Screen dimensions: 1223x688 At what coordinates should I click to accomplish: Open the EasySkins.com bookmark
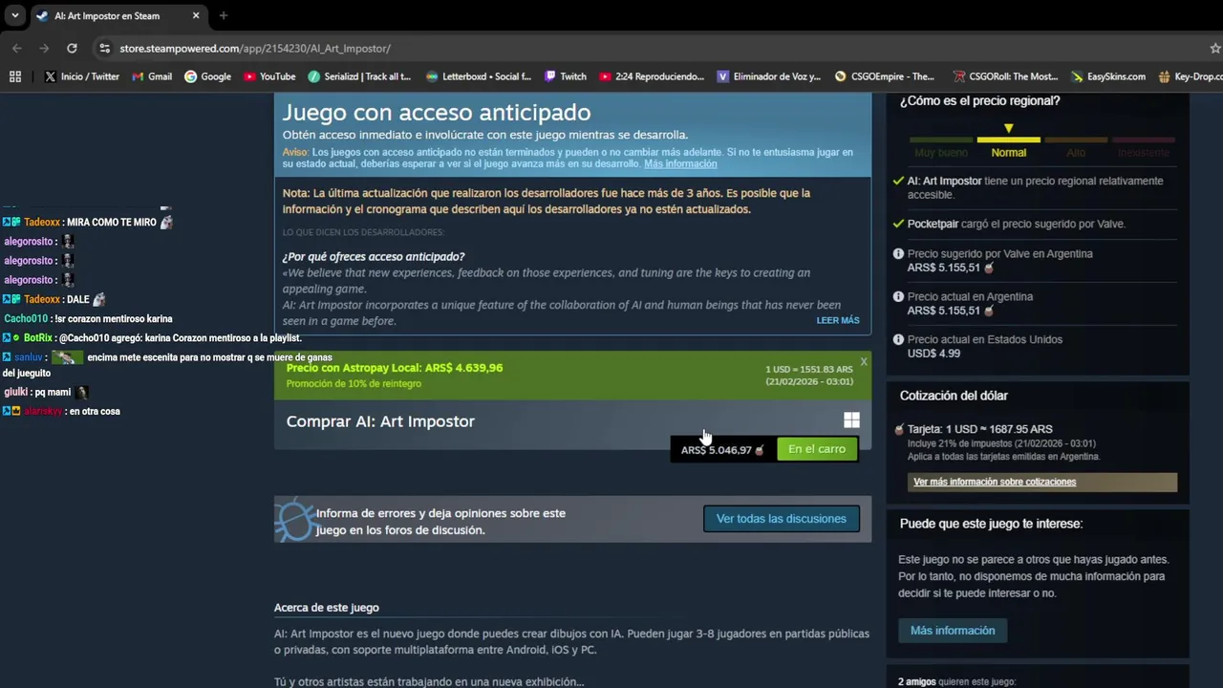click(1108, 76)
